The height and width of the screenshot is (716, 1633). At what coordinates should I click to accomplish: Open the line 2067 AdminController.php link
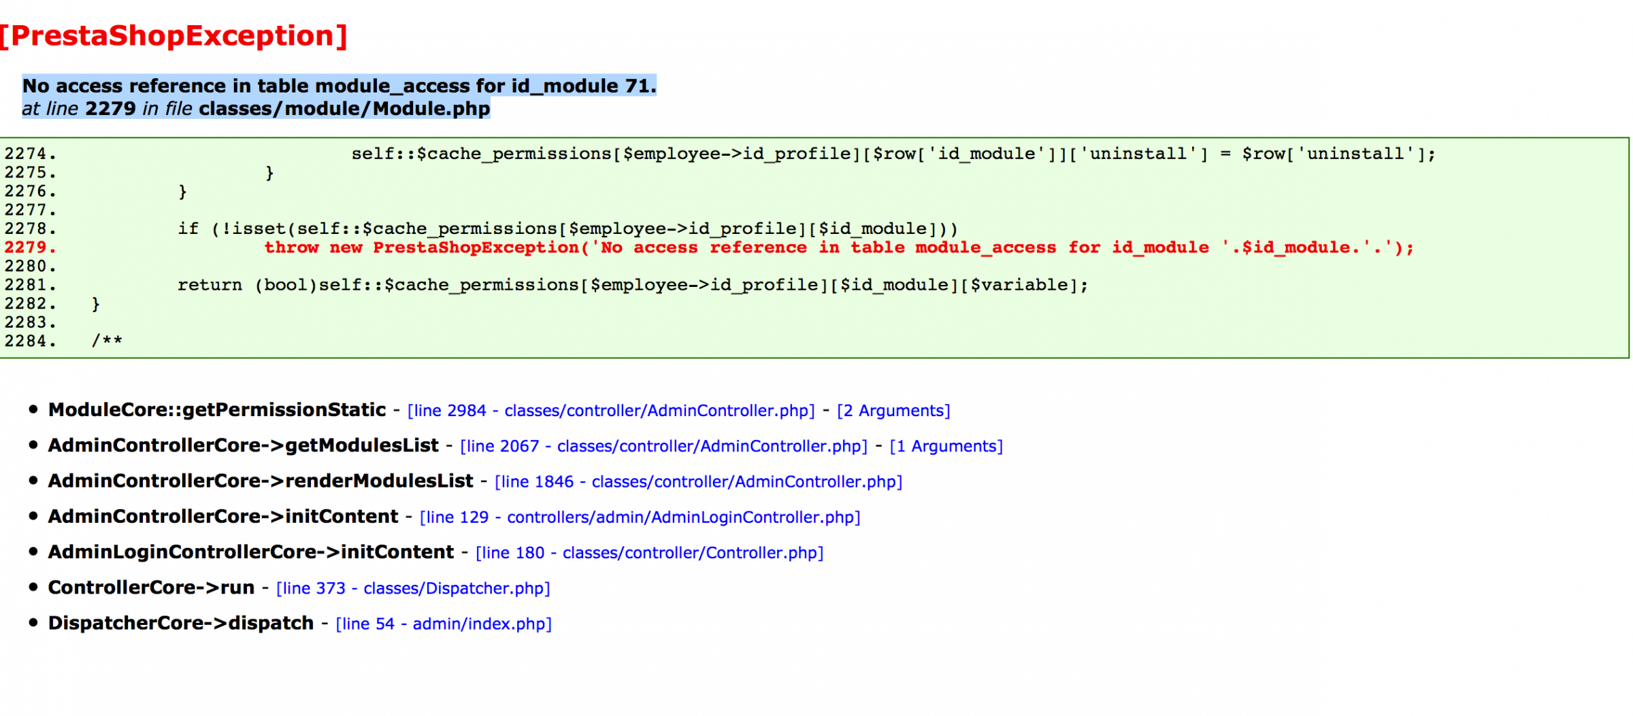coord(664,446)
